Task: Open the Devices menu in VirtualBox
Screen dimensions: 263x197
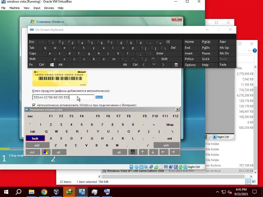Action: [x=49, y=8]
